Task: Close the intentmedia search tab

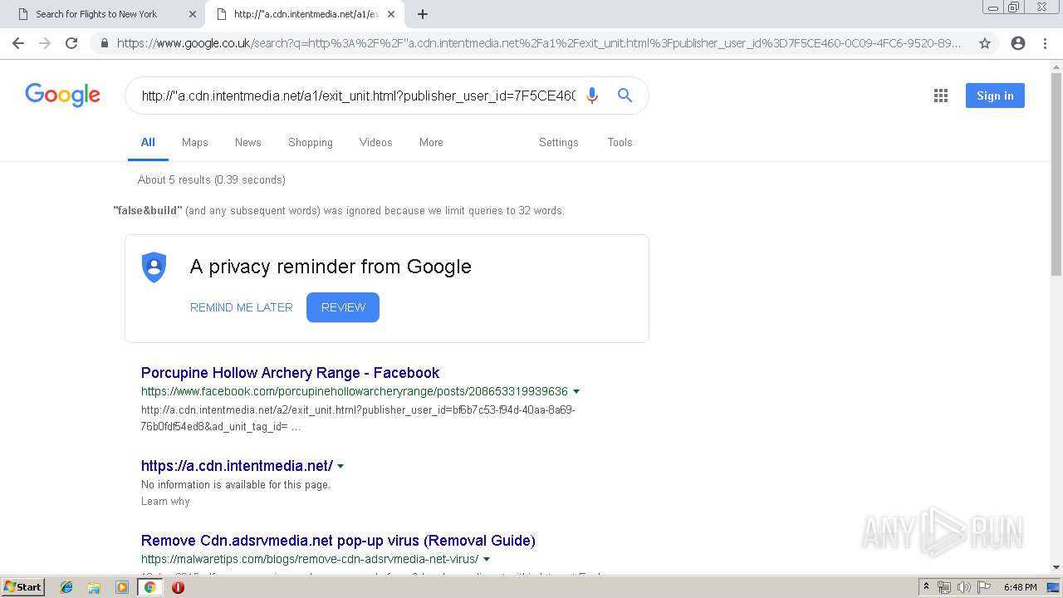Action: click(393, 14)
